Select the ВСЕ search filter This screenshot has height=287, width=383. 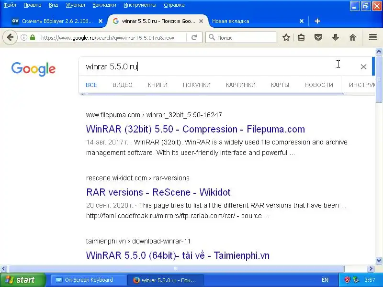click(91, 85)
